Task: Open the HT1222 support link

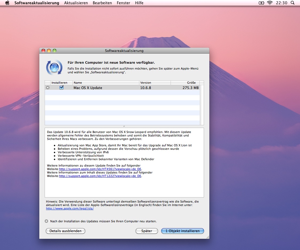Action: coord(100,176)
